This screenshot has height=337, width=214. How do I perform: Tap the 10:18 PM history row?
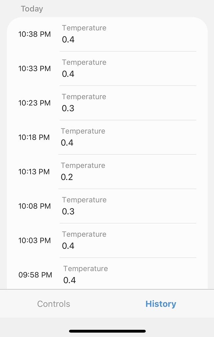click(x=107, y=137)
